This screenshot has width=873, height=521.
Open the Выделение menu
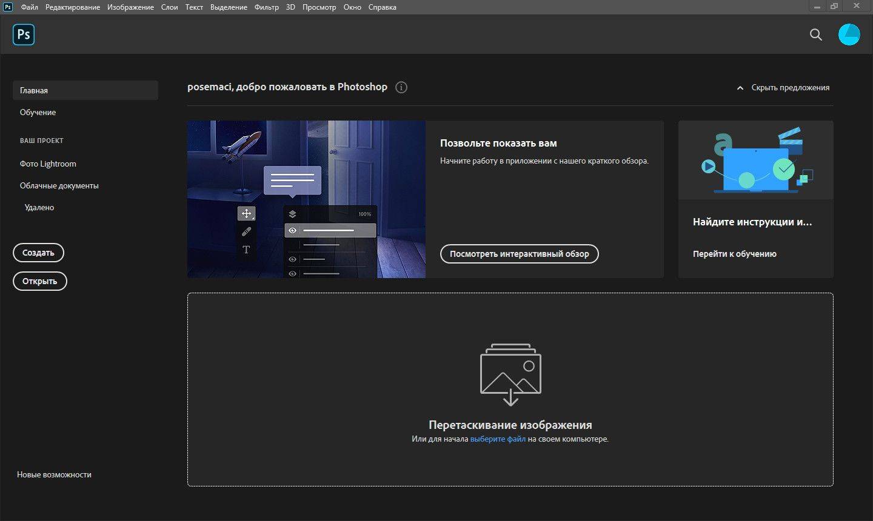point(229,7)
